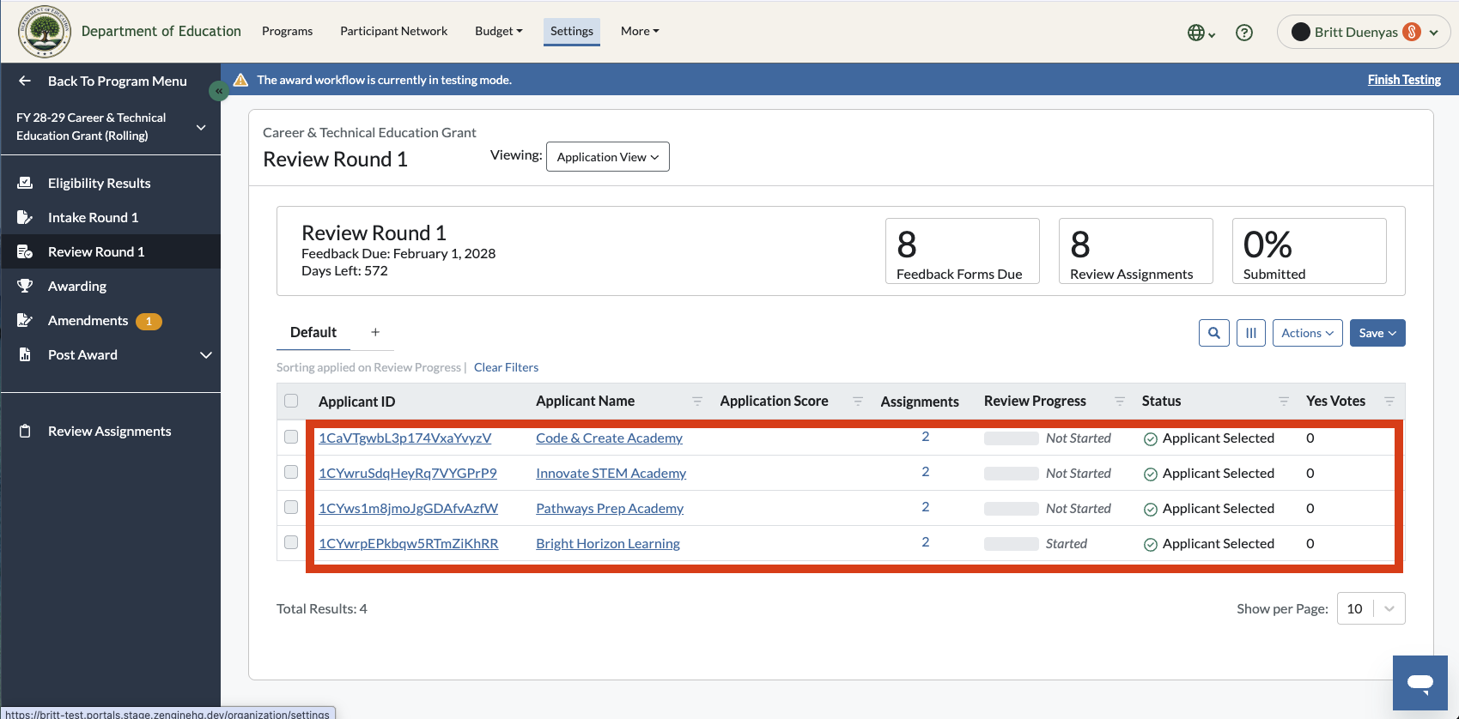Viewport: 1459px width, 719px height.
Task: Go to the Programs menu item
Action: pyautogui.click(x=287, y=31)
